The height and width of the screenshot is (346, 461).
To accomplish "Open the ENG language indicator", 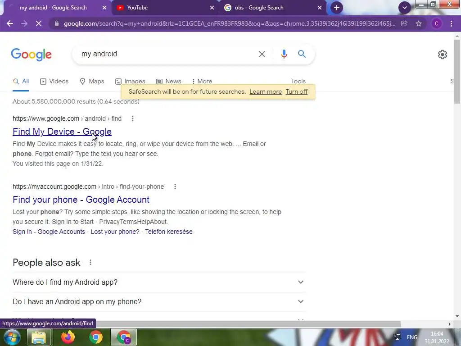I will (x=412, y=337).
